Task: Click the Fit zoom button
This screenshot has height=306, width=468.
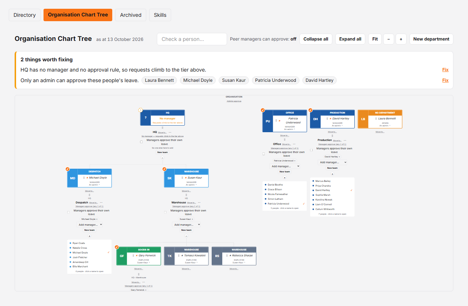Action: (x=375, y=39)
